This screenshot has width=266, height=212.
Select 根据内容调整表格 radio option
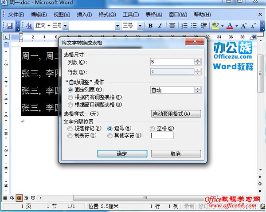tap(70, 98)
